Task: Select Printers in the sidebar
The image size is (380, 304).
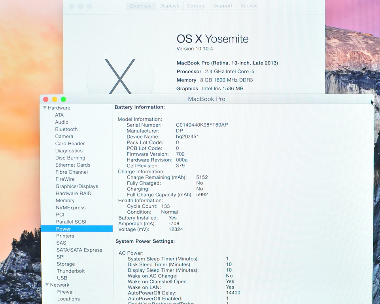Action: point(65,236)
